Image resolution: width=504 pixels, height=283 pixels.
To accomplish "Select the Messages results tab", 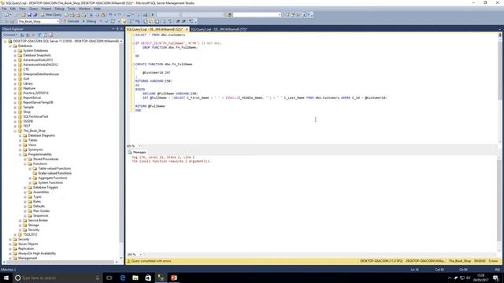I will [137, 152].
